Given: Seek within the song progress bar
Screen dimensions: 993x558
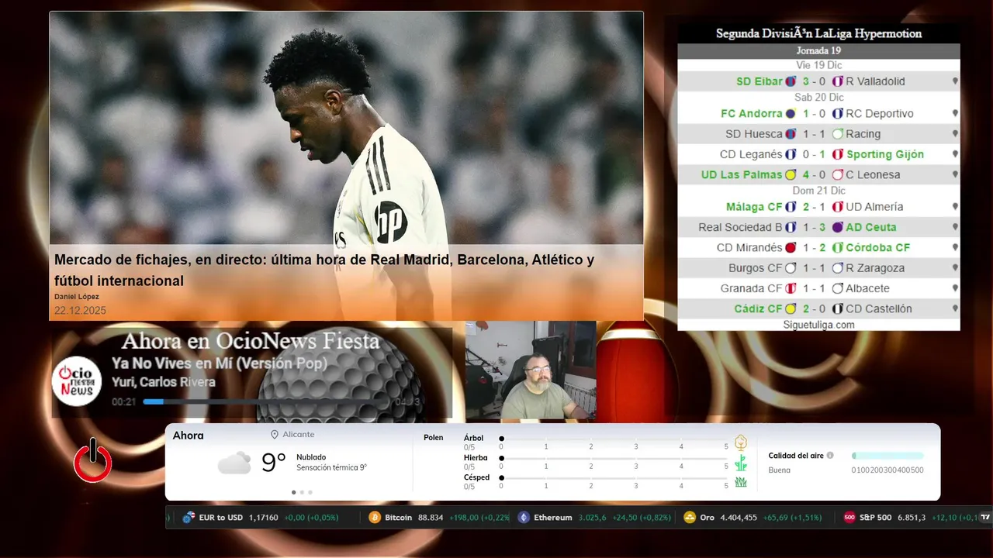Looking at the screenshot, I should [266, 401].
